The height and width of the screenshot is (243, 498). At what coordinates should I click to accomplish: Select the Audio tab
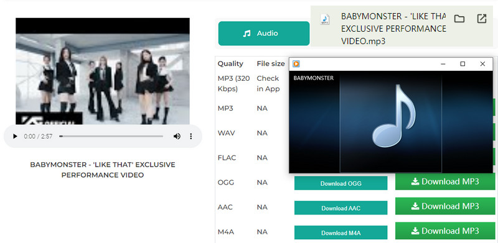(264, 34)
